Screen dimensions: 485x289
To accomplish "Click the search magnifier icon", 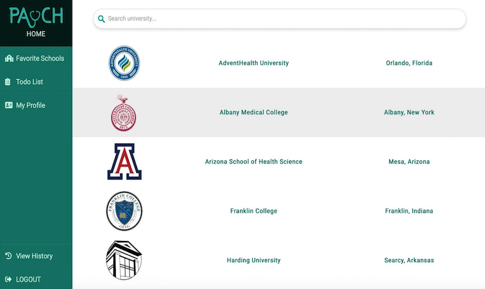I will click(101, 19).
